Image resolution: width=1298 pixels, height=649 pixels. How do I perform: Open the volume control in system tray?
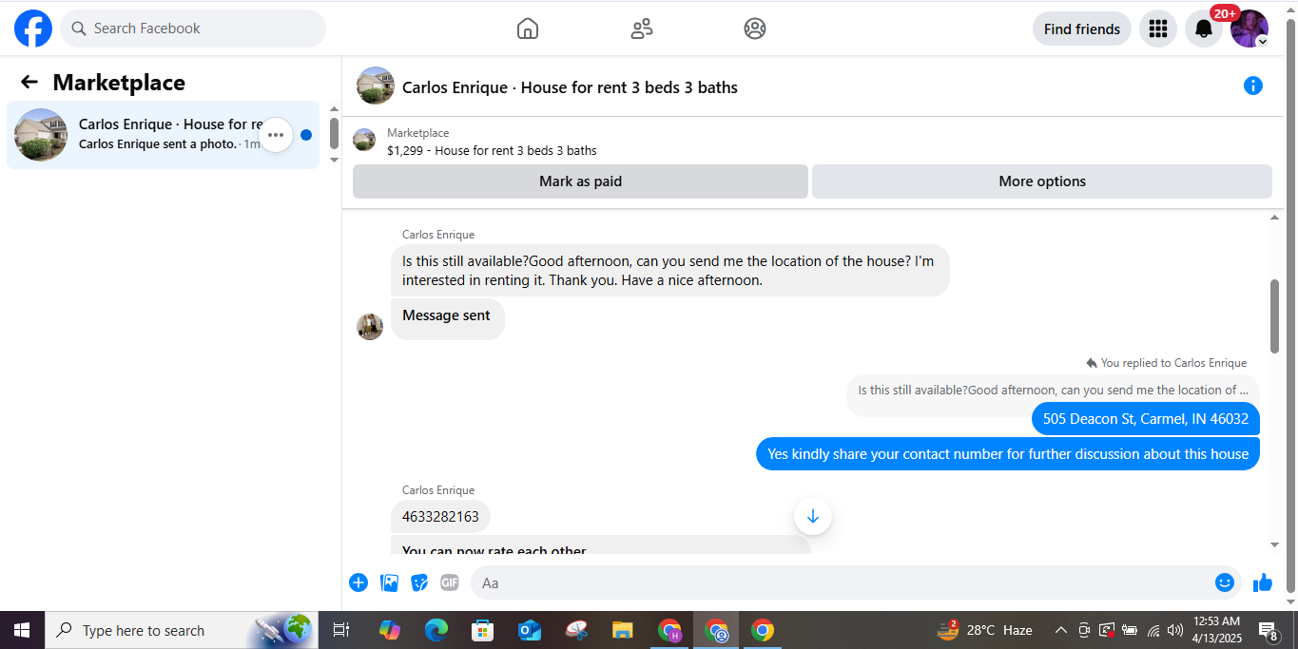point(1175,630)
